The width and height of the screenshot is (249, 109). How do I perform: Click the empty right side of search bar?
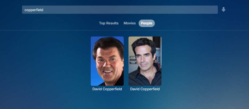click(x=175, y=10)
